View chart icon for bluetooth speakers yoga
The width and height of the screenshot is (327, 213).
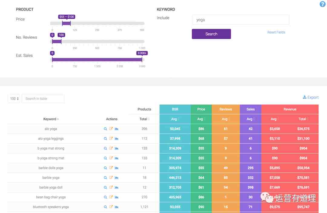click(x=117, y=207)
